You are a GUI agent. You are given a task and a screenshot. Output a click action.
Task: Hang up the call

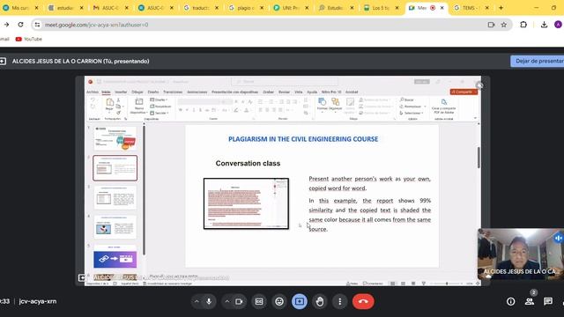pos(363,301)
